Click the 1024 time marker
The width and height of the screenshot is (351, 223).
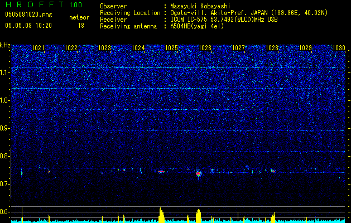[x=138, y=48]
